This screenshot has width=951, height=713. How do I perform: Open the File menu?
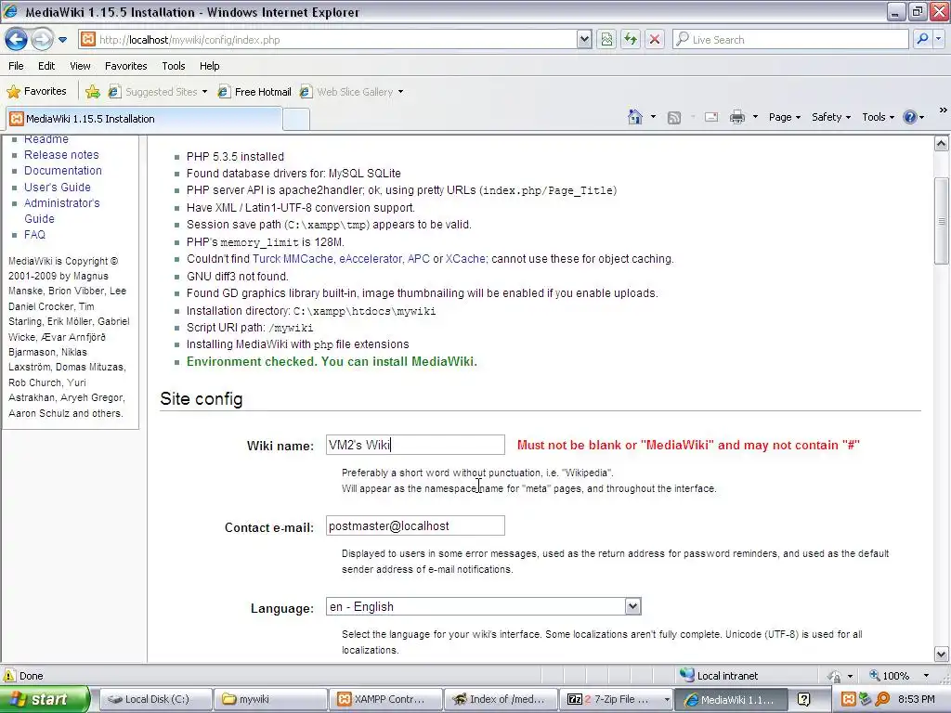(17, 66)
